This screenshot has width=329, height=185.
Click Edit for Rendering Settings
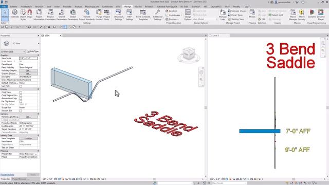coord(28,117)
